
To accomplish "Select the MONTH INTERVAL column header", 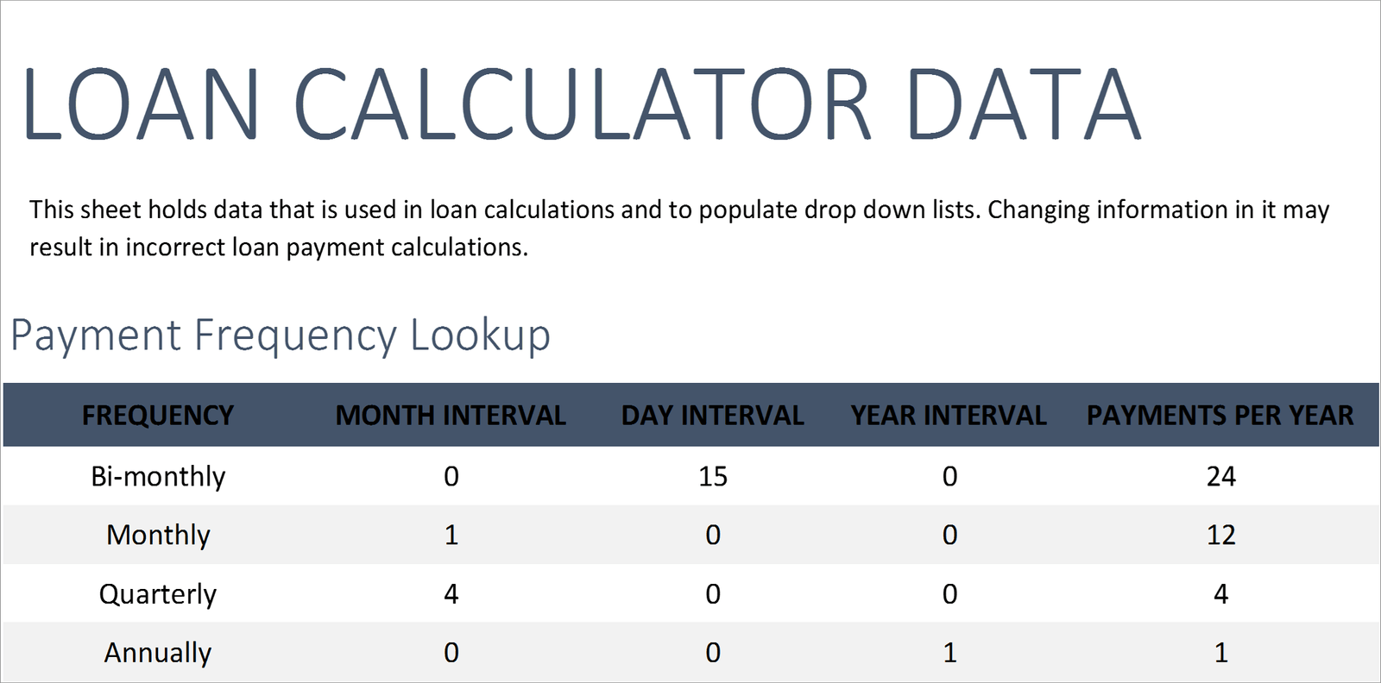I will 451,416.
